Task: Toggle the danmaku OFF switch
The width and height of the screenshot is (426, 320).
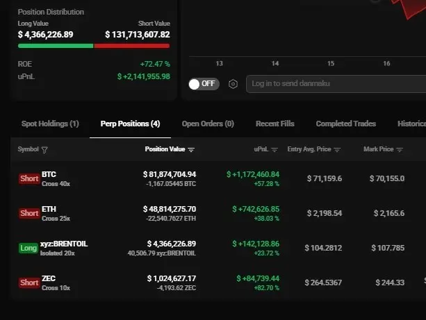Action: 204,84
